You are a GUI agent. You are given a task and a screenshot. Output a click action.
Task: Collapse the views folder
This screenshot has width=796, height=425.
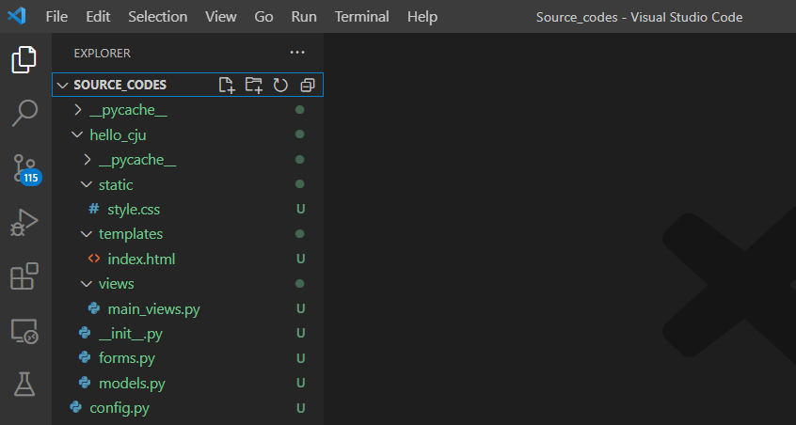pyautogui.click(x=87, y=284)
